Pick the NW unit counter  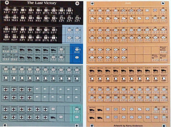(x=62, y=11)
